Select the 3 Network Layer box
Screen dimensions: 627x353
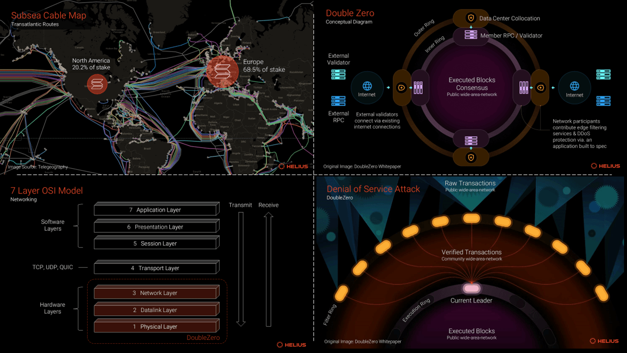click(156, 293)
